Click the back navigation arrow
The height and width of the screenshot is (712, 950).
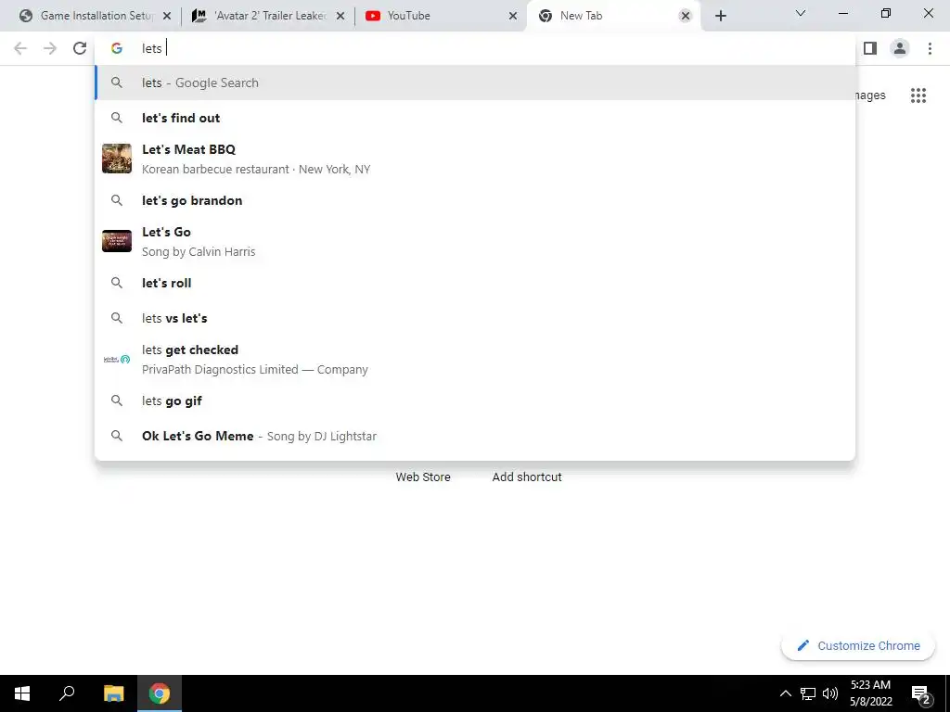point(20,48)
